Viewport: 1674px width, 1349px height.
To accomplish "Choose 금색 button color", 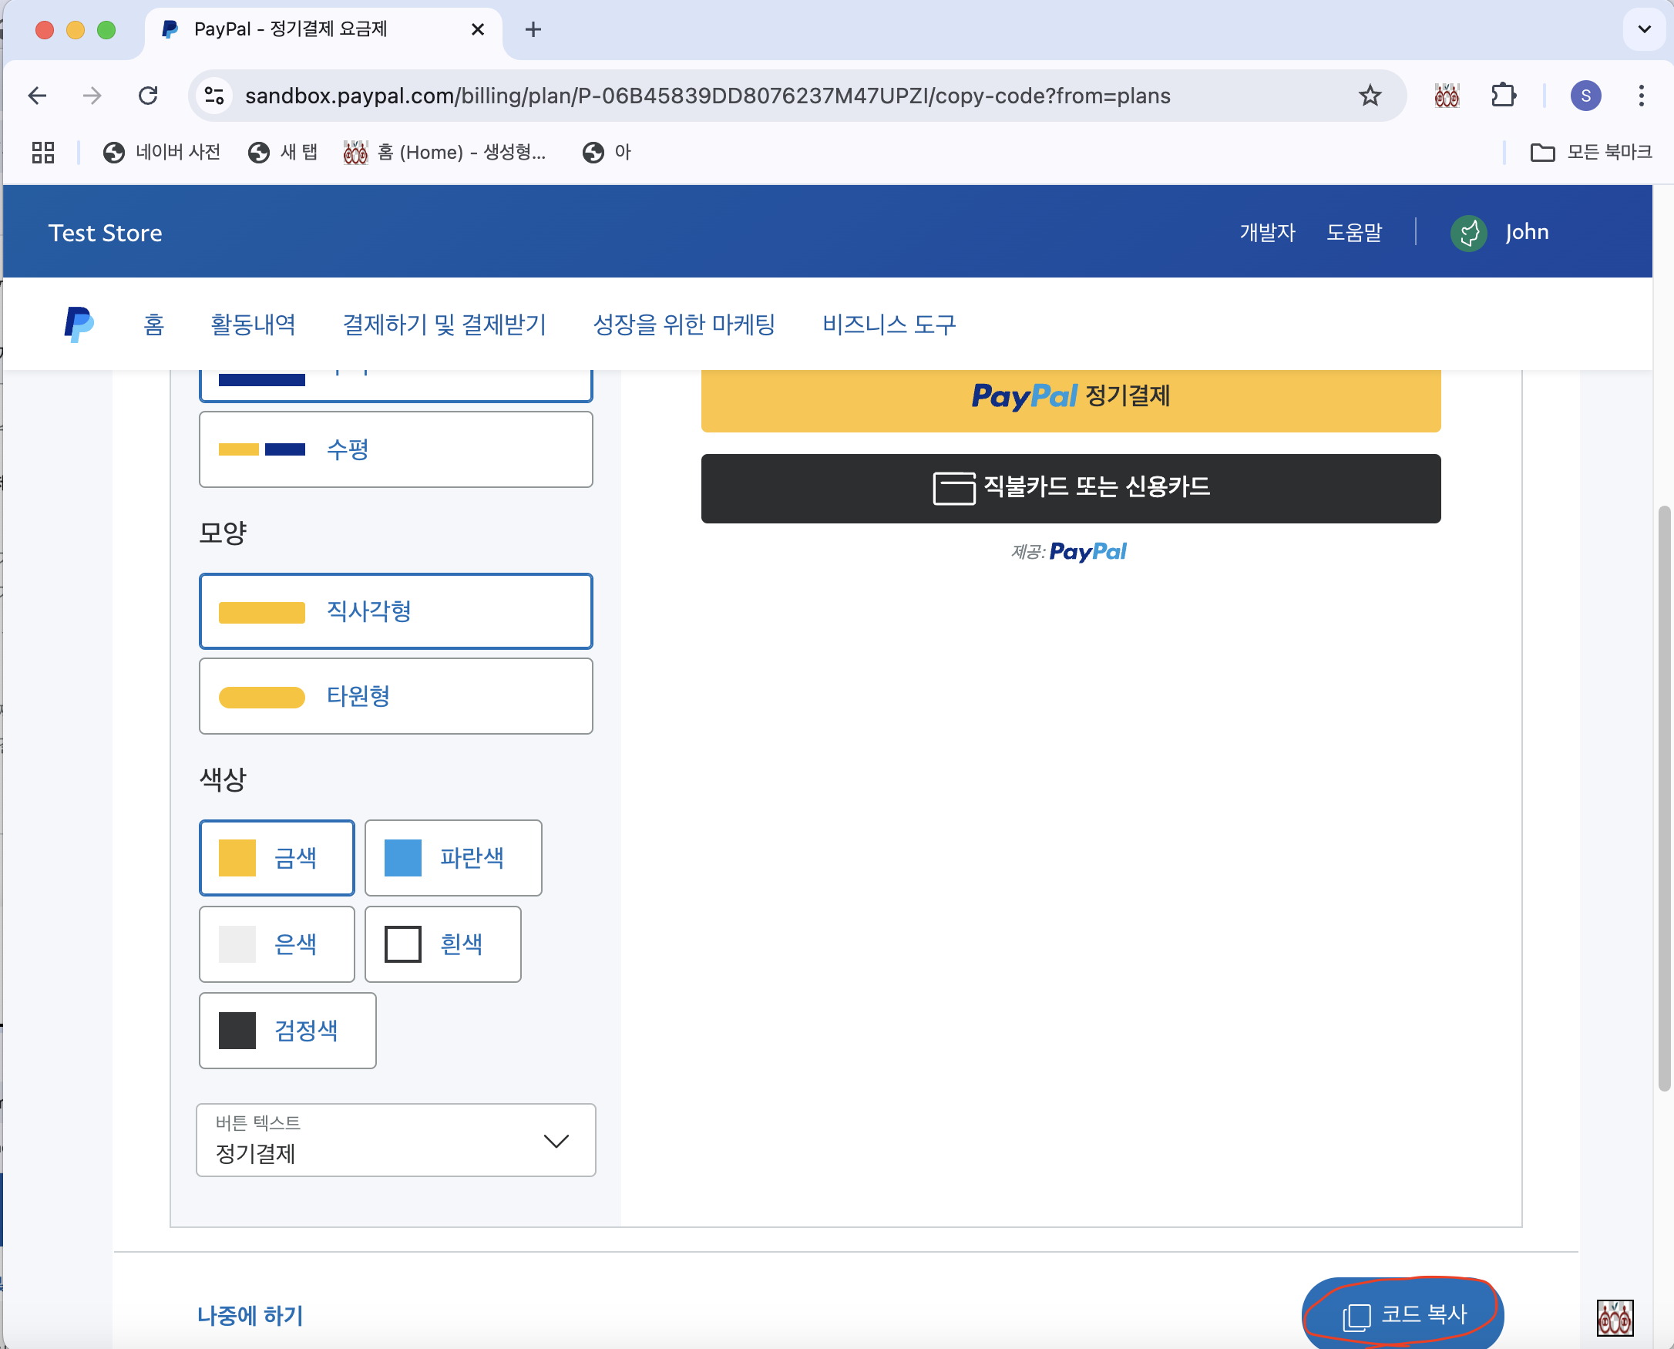I will (277, 858).
